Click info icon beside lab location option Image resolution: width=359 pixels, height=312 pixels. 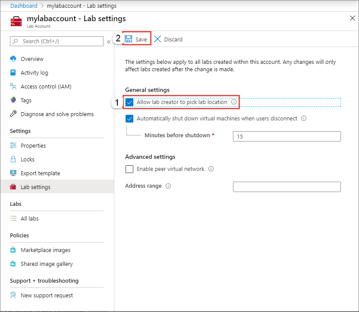pyautogui.click(x=234, y=102)
